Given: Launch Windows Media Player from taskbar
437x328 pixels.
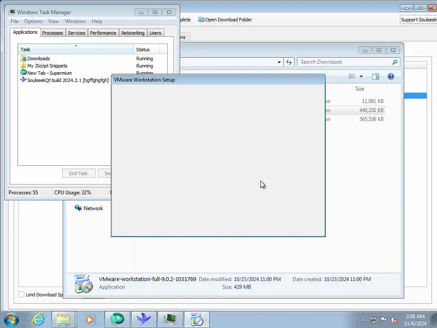Looking at the screenshot, I should tap(90, 319).
